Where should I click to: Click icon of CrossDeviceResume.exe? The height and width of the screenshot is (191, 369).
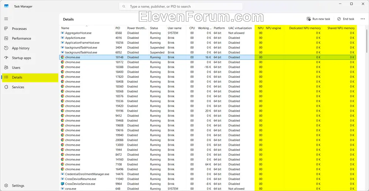[x=62, y=179]
